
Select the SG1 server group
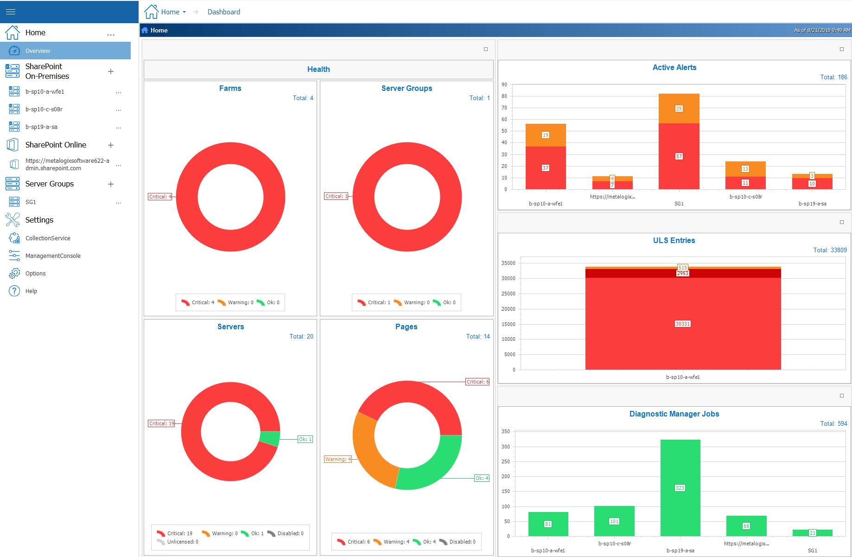30,202
